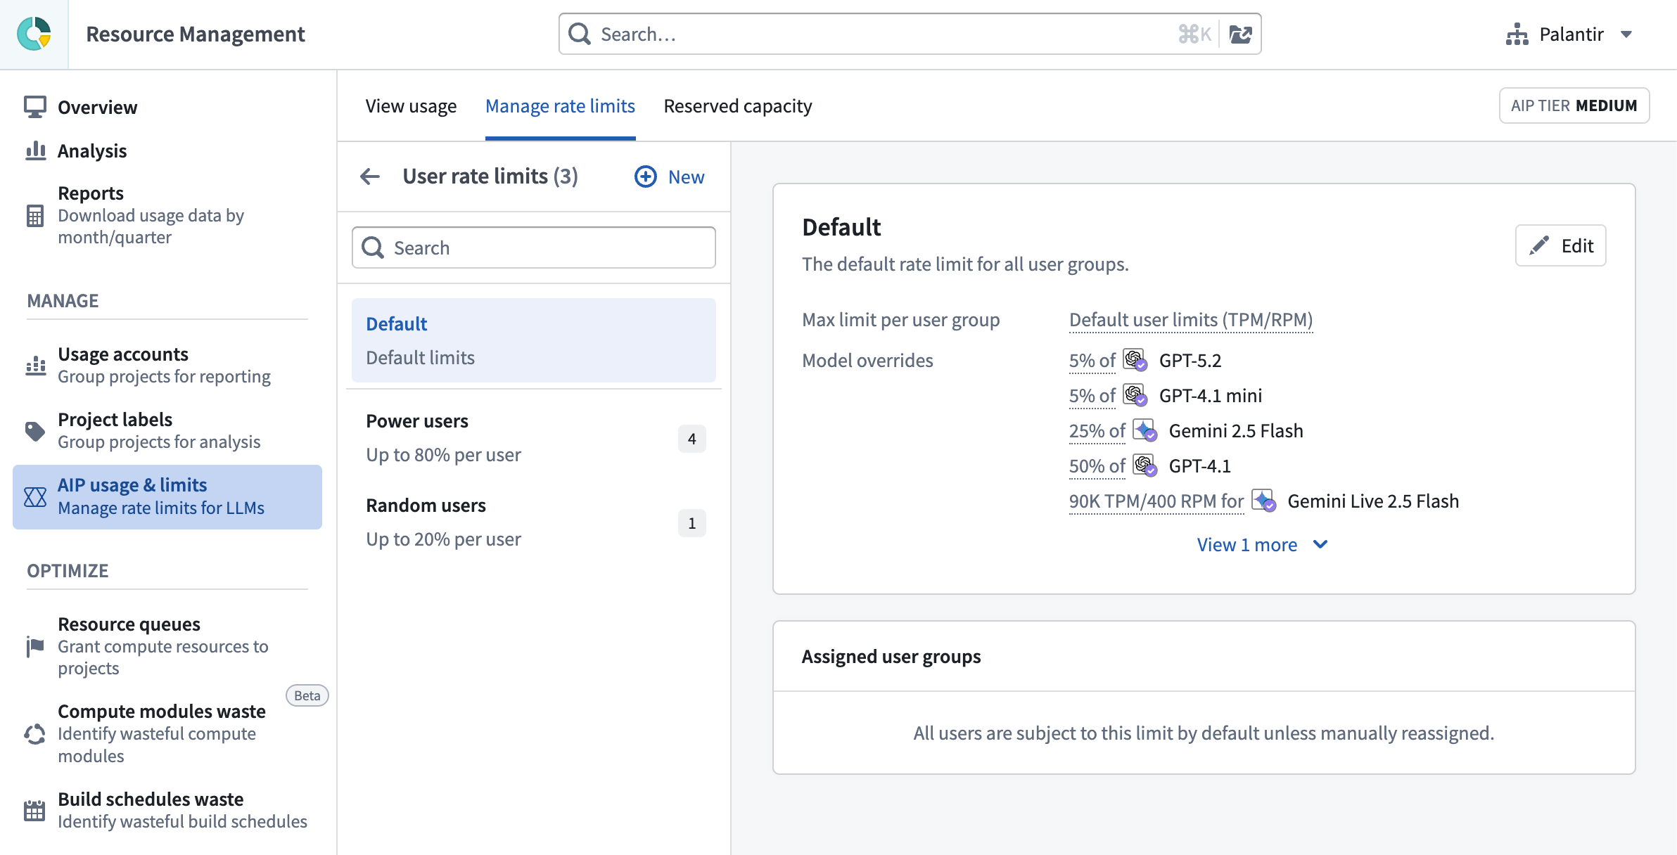Open Usage accounts in the sidebar
This screenshot has height=855, width=1677.
pyautogui.click(x=167, y=366)
